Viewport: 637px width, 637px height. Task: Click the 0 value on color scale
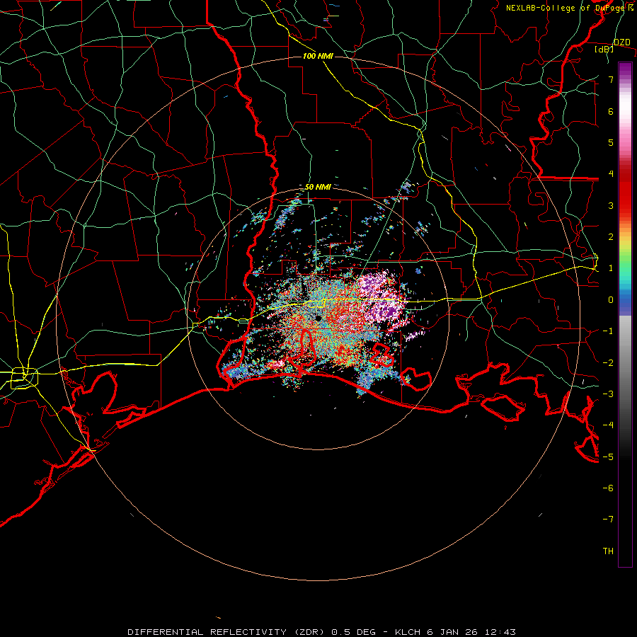point(611,300)
